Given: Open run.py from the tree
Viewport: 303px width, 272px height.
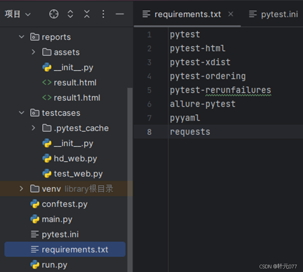Looking at the screenshot, I should (54, 265).
